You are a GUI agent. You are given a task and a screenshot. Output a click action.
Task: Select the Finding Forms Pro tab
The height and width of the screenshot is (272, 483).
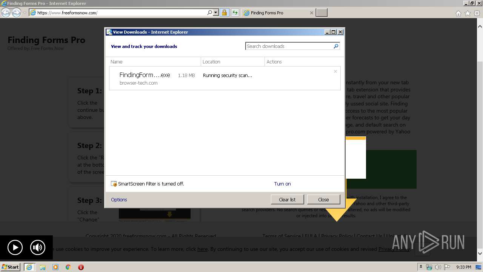[278, 12]
